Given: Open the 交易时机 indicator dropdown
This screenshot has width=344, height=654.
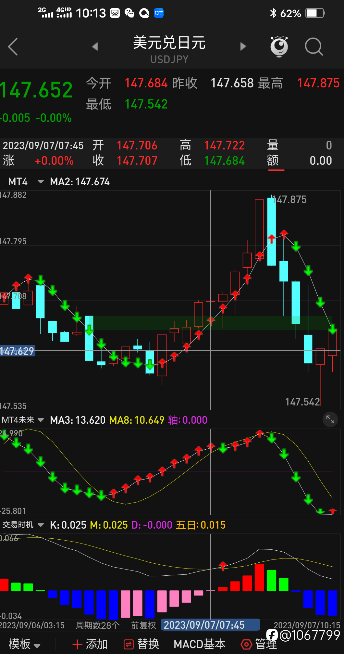Looking at the screenshot, I should pyautogui.click(x=41, y=525).
